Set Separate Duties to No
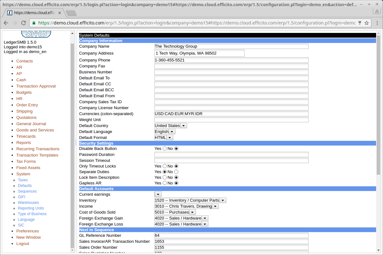Screen dimensions: 383x255 point(176,172)
